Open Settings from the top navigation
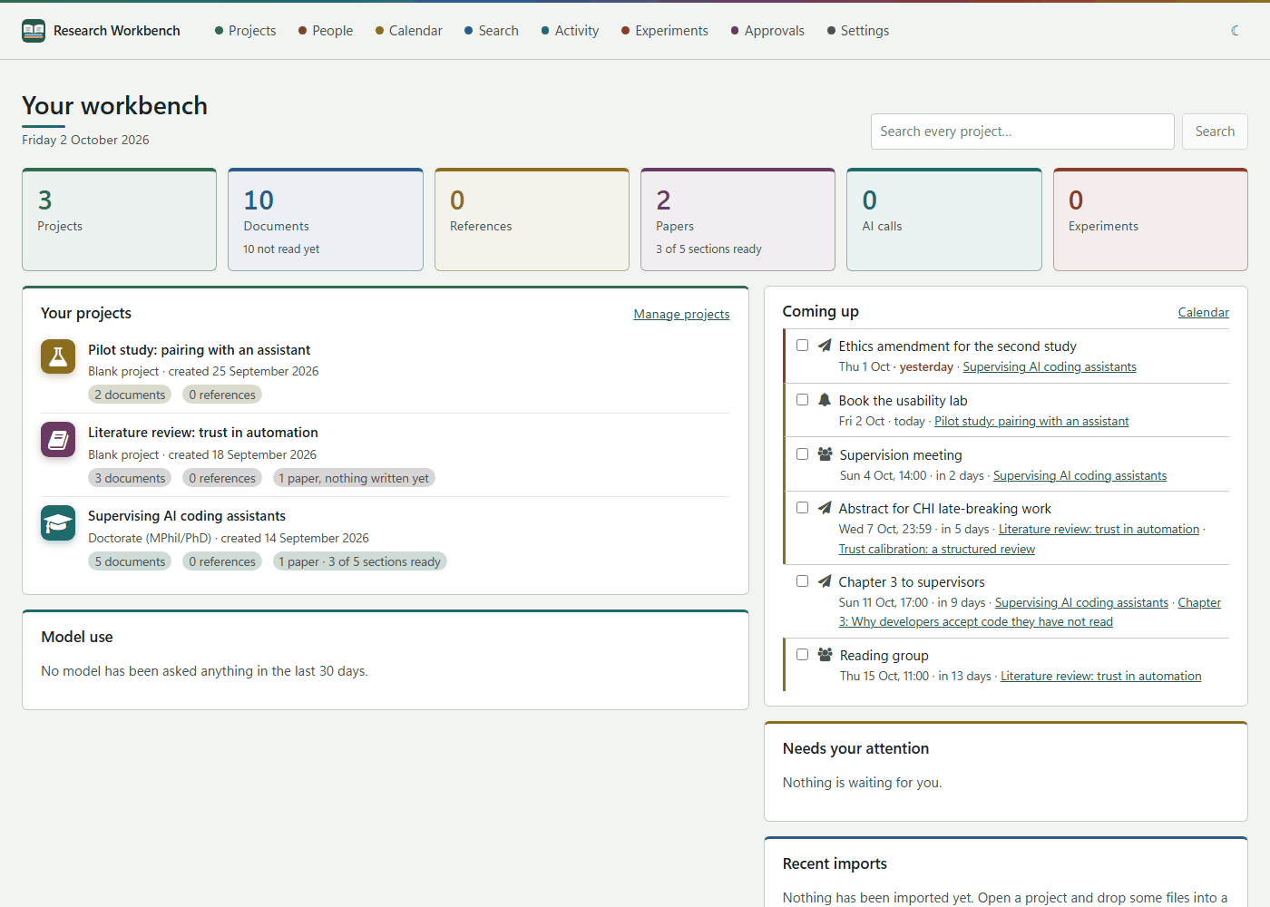The height and width of the screenshot is (907, 1270). click(858, 31)
